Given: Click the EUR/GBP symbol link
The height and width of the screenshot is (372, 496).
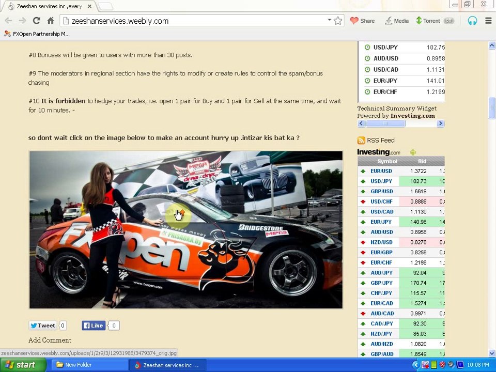Looking at the screenshot, I should 381,252.
